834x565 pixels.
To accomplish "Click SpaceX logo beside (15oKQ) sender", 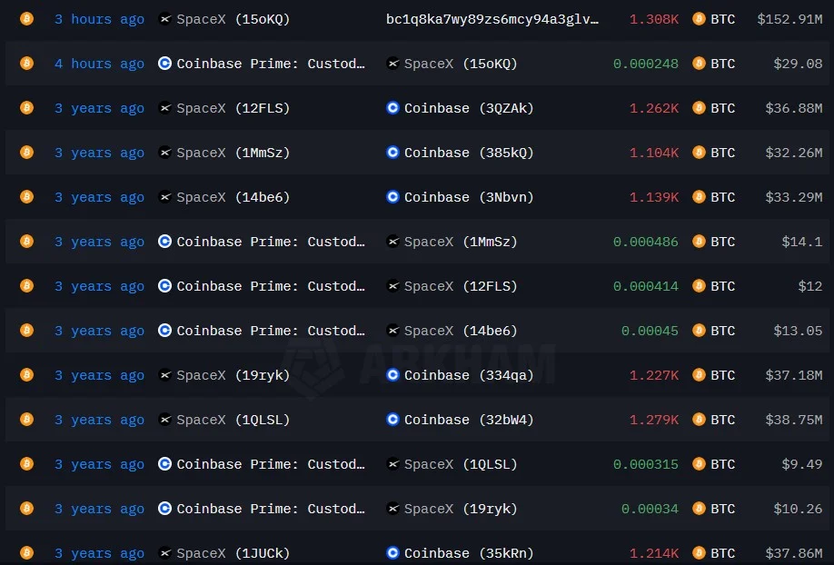I will coord(165,19).
